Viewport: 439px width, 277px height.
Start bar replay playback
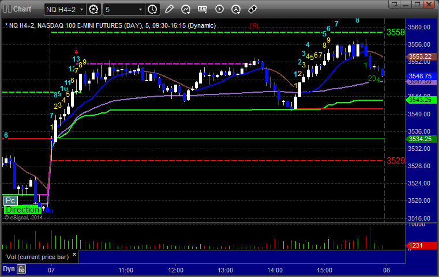[x=219, y=9]
